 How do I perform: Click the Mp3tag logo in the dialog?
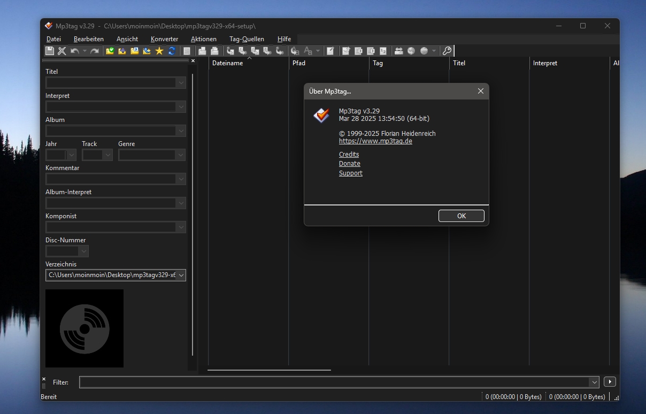click(321, 115)
